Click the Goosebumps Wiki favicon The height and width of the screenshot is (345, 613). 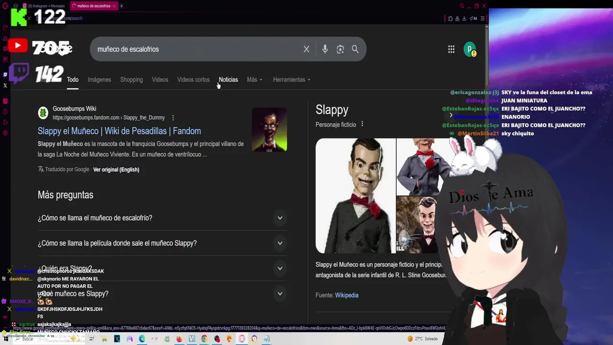click(x=43, y=113)
